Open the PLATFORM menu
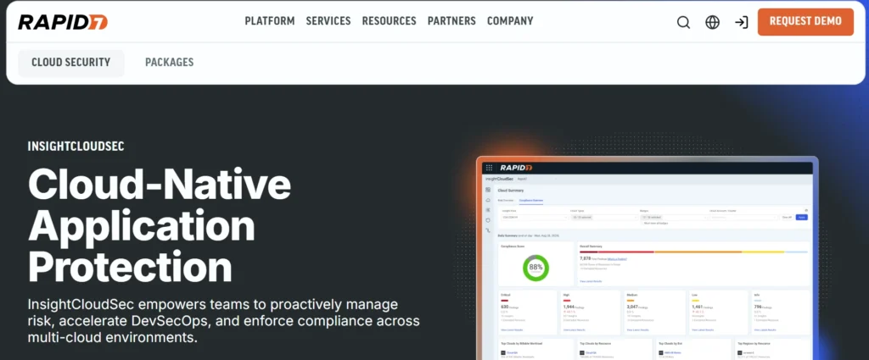 [270, 21]
